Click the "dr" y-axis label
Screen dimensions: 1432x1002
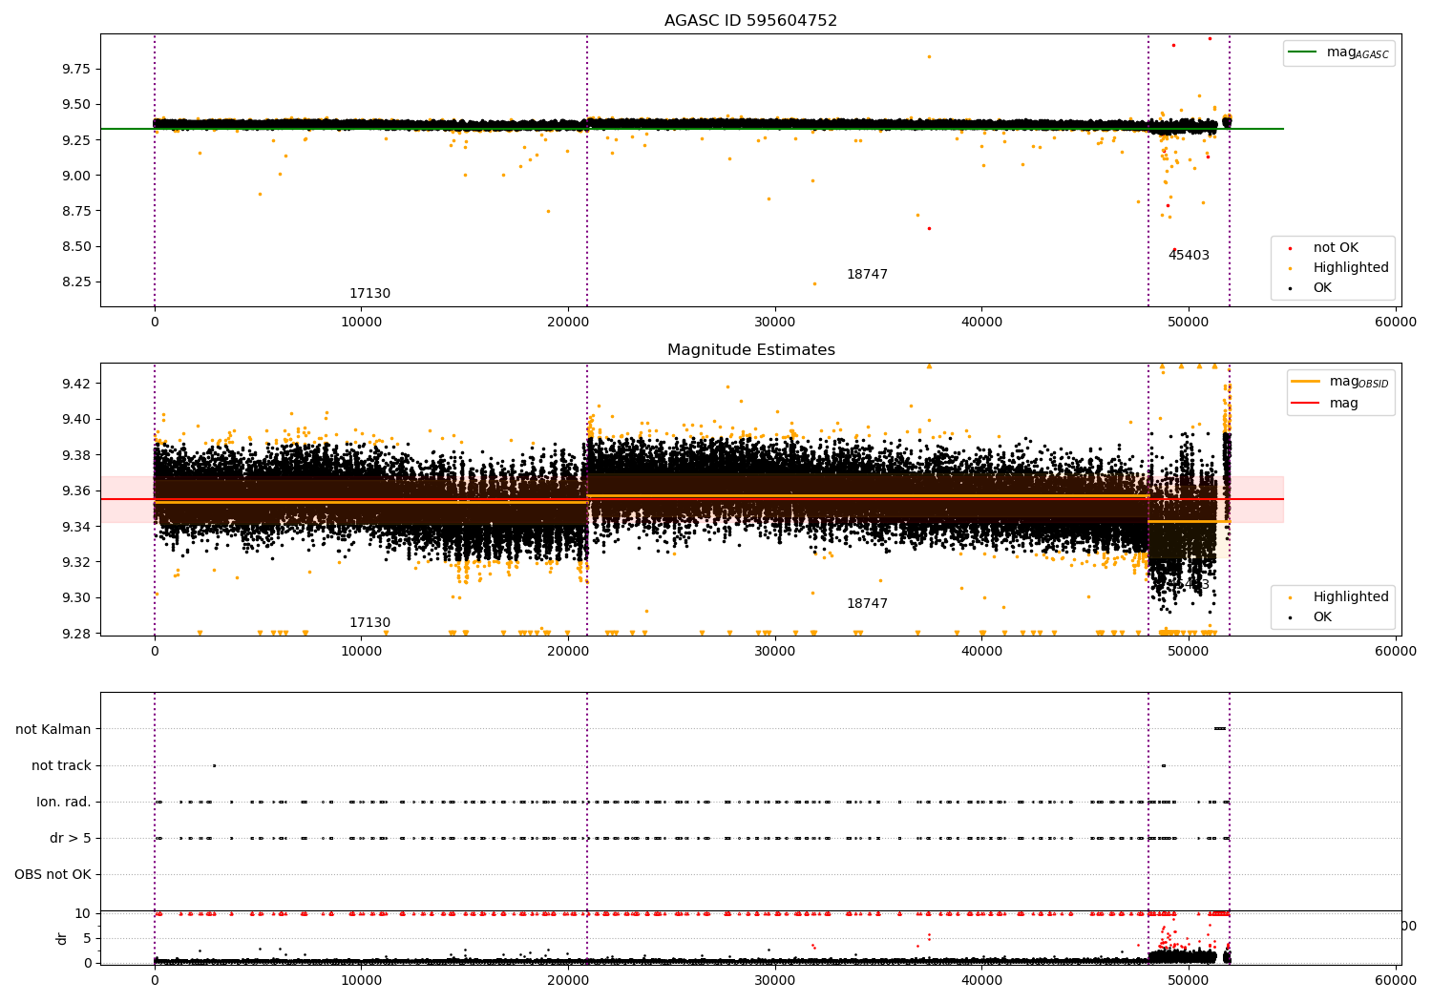[x=62, y=938]
